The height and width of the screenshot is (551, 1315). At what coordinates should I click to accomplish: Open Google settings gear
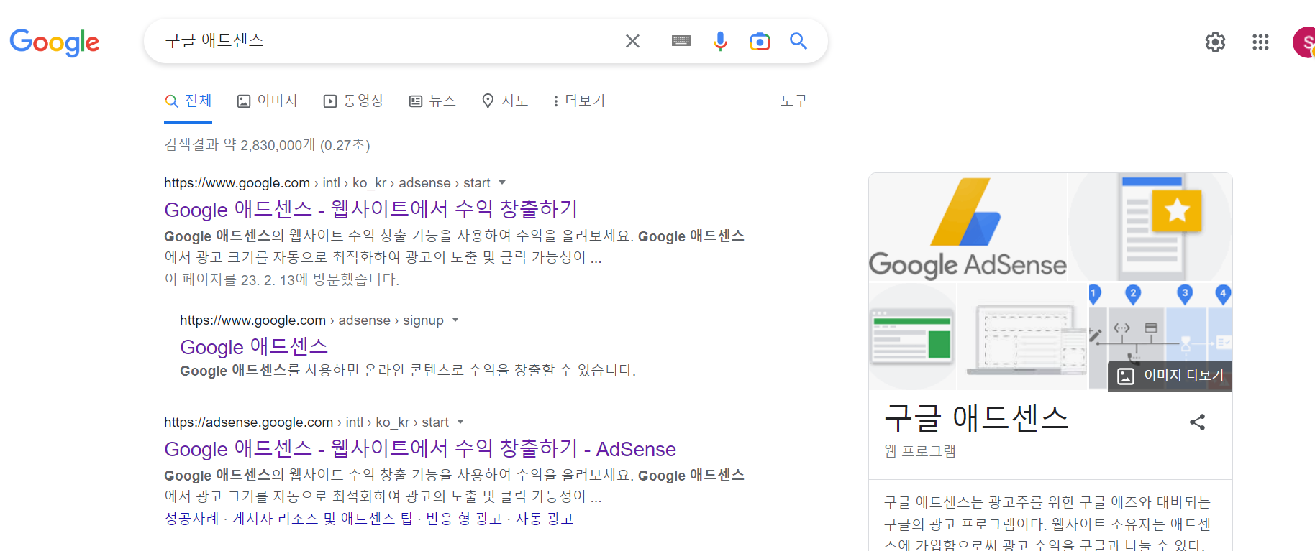point(1215,42)
